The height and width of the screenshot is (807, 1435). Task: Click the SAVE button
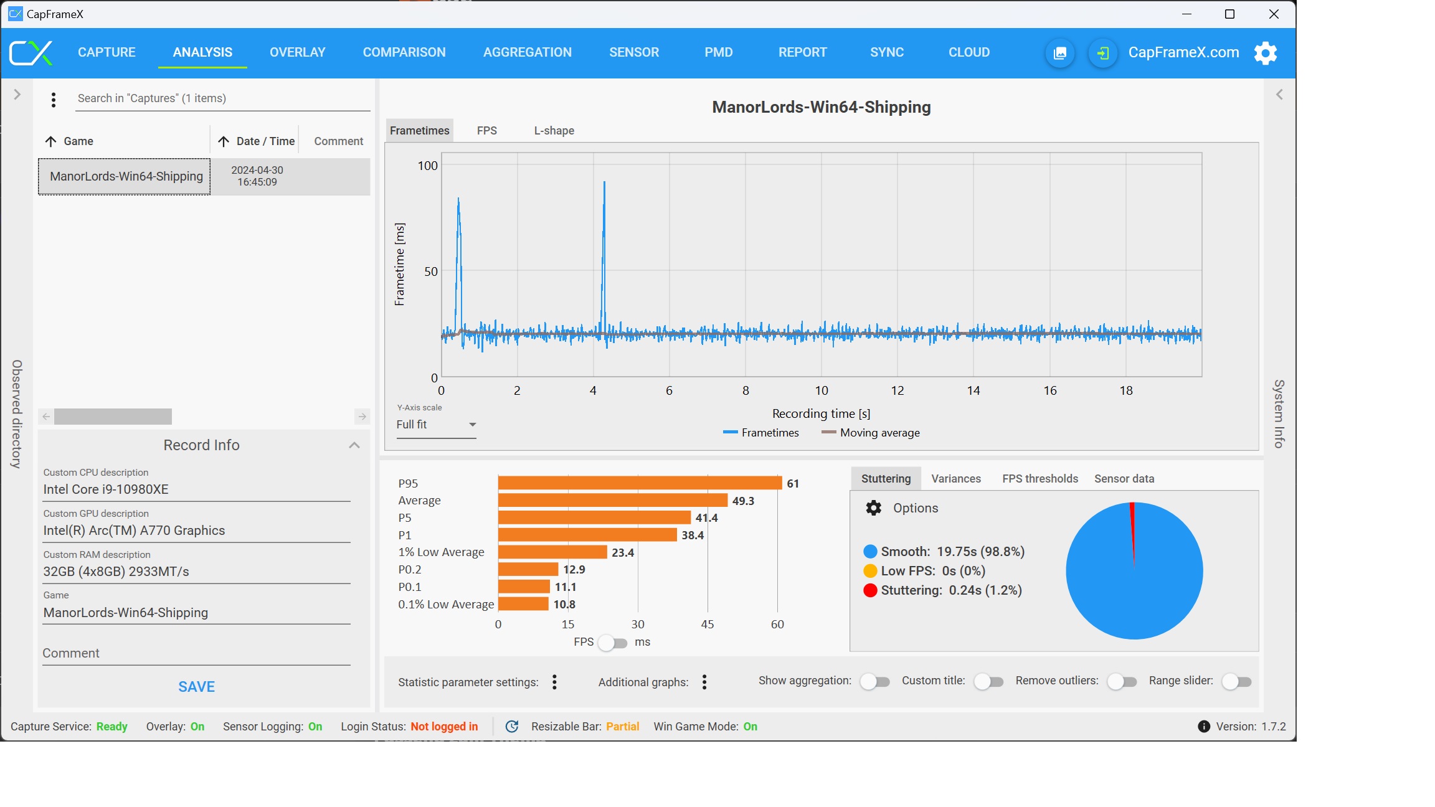point(196,687)
